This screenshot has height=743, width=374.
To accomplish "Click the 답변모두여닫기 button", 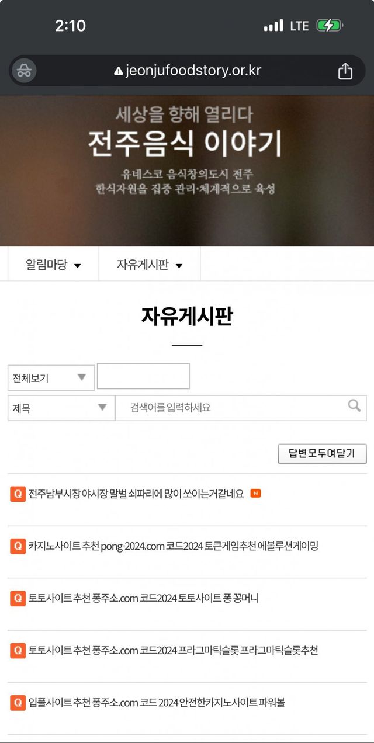I will click(323, 453).
